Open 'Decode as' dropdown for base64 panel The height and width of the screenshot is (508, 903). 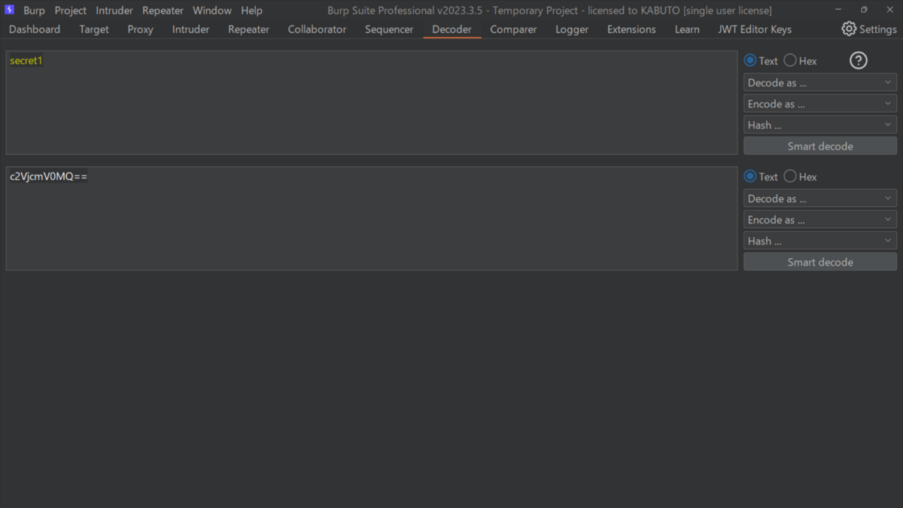pos(820,199)
